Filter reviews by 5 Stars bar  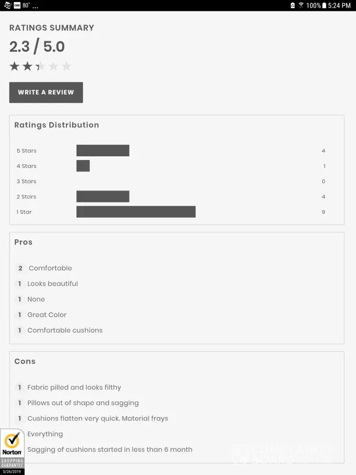(103, 151)
